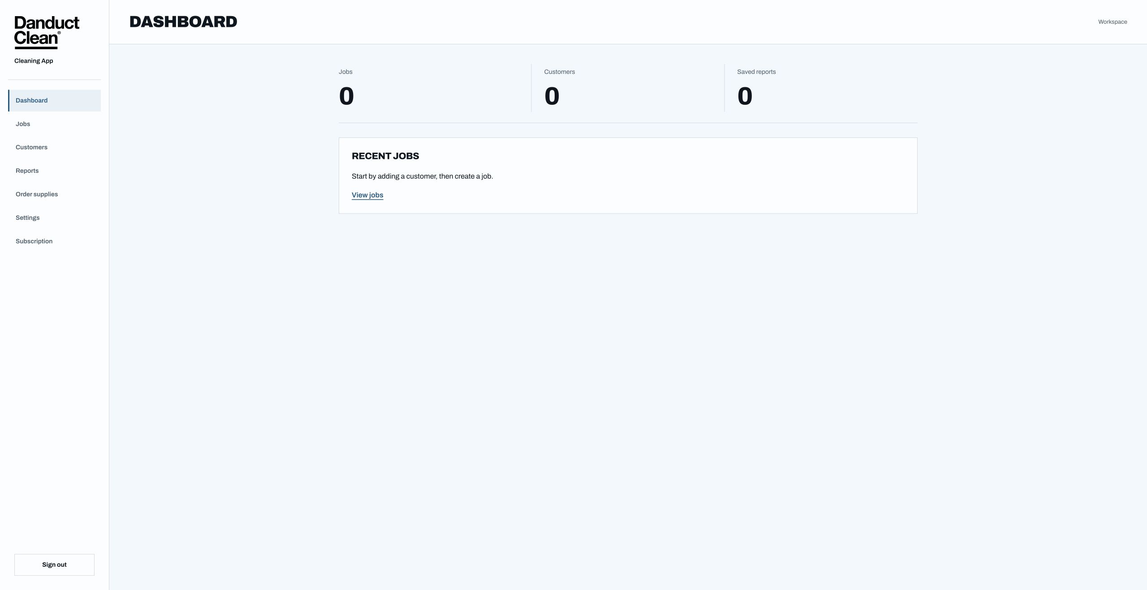The width and height of the screenshot is (1147, 590).
Task: Click the Jobs count of 0
Action: [346, 96]
